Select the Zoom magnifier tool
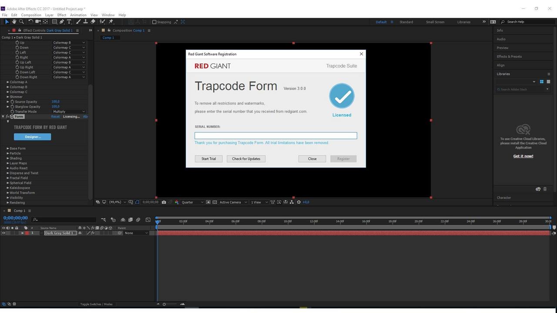The image size is (557, 313). [x=21, y=22]
